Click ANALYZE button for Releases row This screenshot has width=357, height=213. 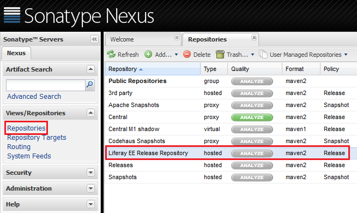click(x=252, y=165)
